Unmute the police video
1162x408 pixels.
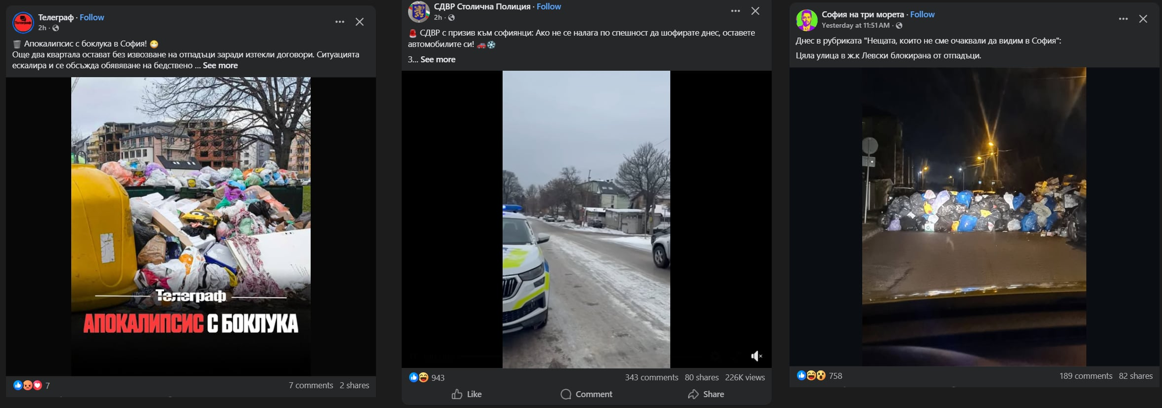(756, 356)
